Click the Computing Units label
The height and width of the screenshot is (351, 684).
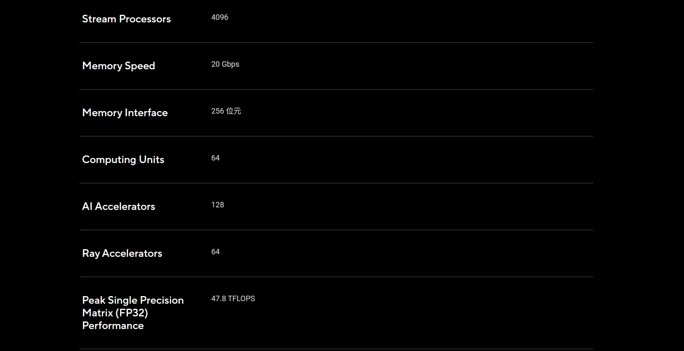pos(123,160)
